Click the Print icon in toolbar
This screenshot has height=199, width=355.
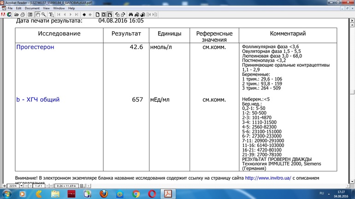[22, 14]
